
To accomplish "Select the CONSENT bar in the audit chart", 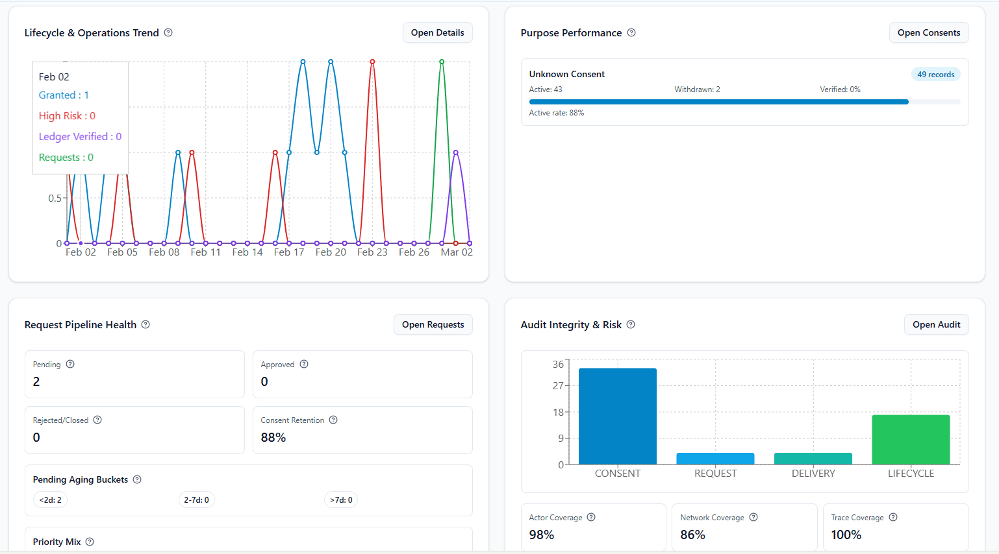I will tap(618, 415).
